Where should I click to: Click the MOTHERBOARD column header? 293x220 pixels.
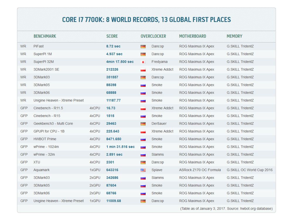pyautogui.click(x=193, y=36)
